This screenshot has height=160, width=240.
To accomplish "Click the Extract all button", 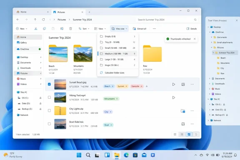I will pyautogui.click(x=140, y=29).
